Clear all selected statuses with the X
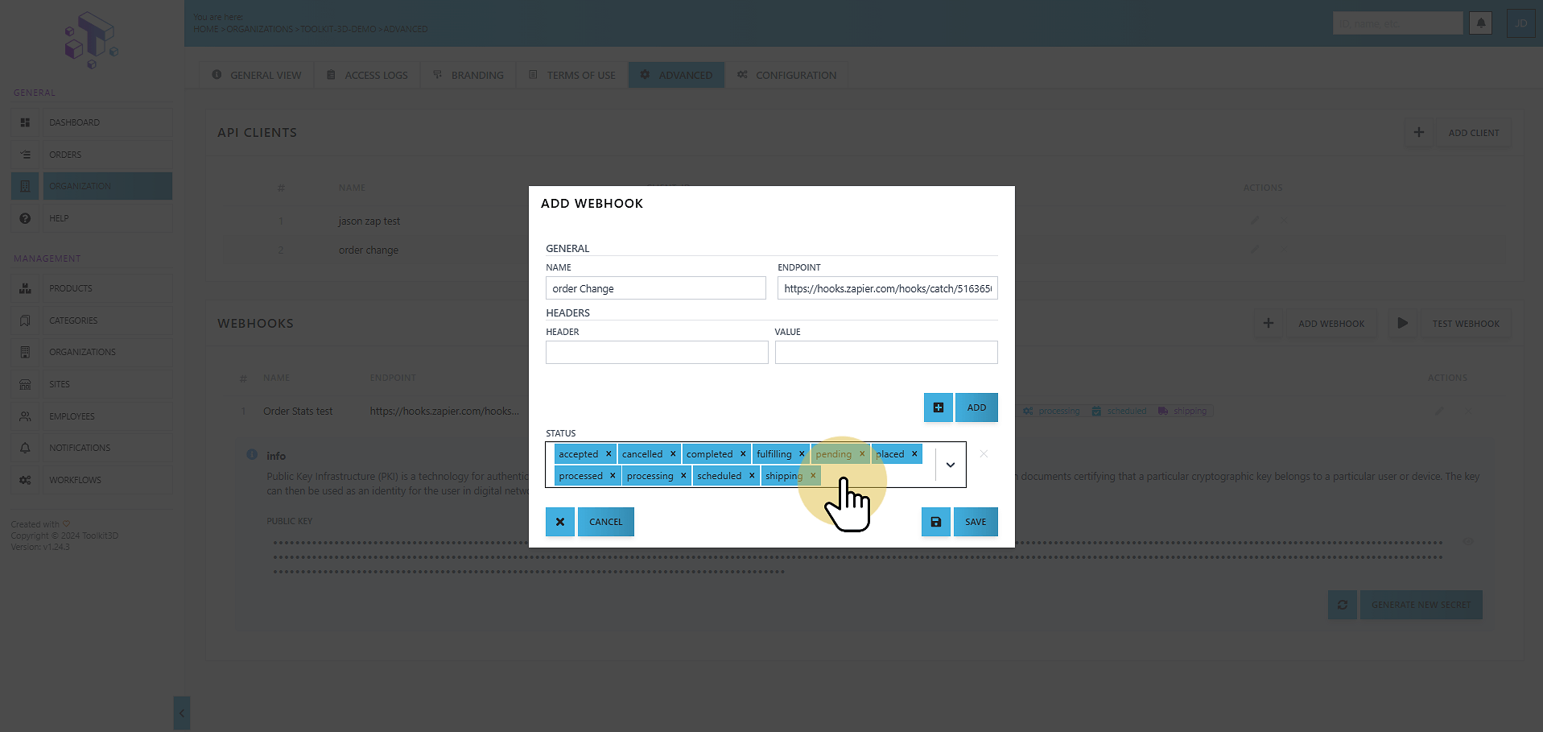 click(984, 454)
